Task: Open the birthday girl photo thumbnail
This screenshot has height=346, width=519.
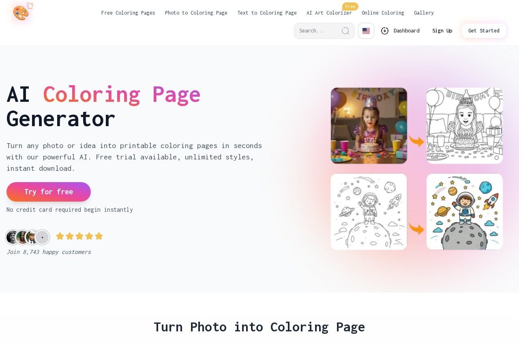Action: click(x=369, y=126)
